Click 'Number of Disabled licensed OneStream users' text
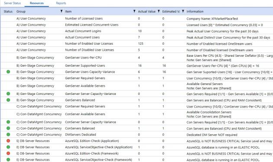 click(x=220, y=50)
